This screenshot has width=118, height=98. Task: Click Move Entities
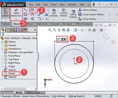click(87, 19)
